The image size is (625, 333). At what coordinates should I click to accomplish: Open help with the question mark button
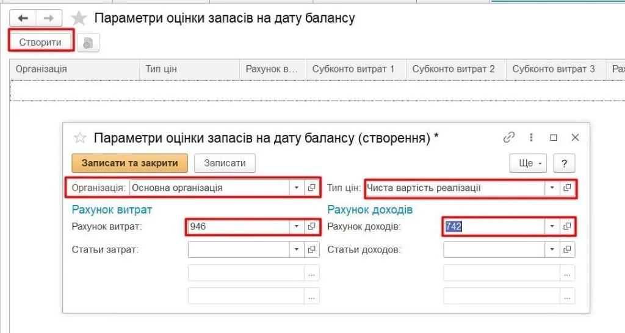point(564,163)
